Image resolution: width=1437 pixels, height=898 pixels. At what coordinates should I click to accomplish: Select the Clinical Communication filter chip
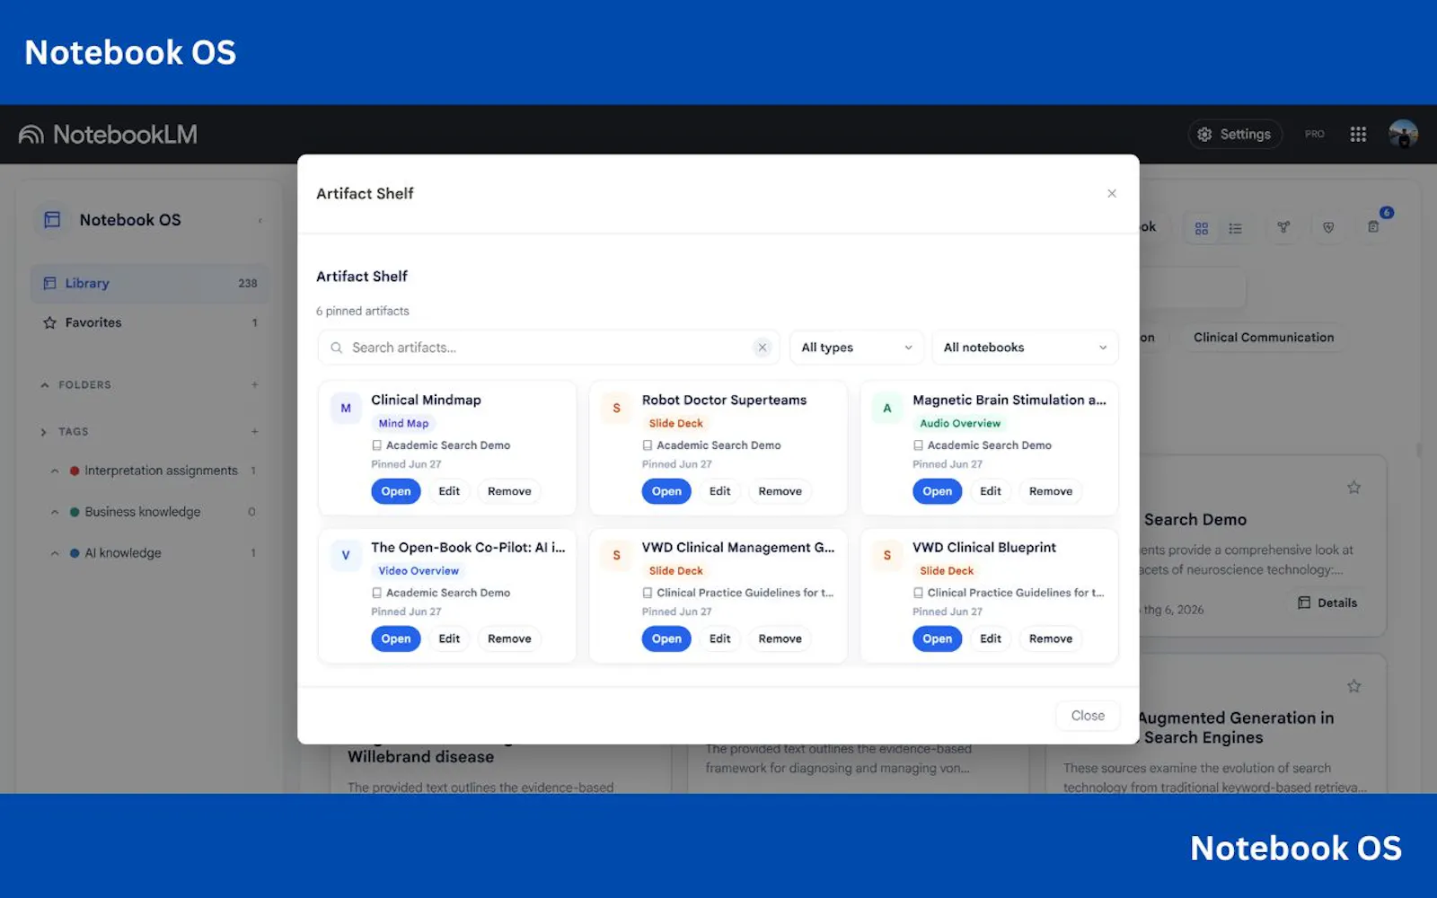pos(1263,338)
